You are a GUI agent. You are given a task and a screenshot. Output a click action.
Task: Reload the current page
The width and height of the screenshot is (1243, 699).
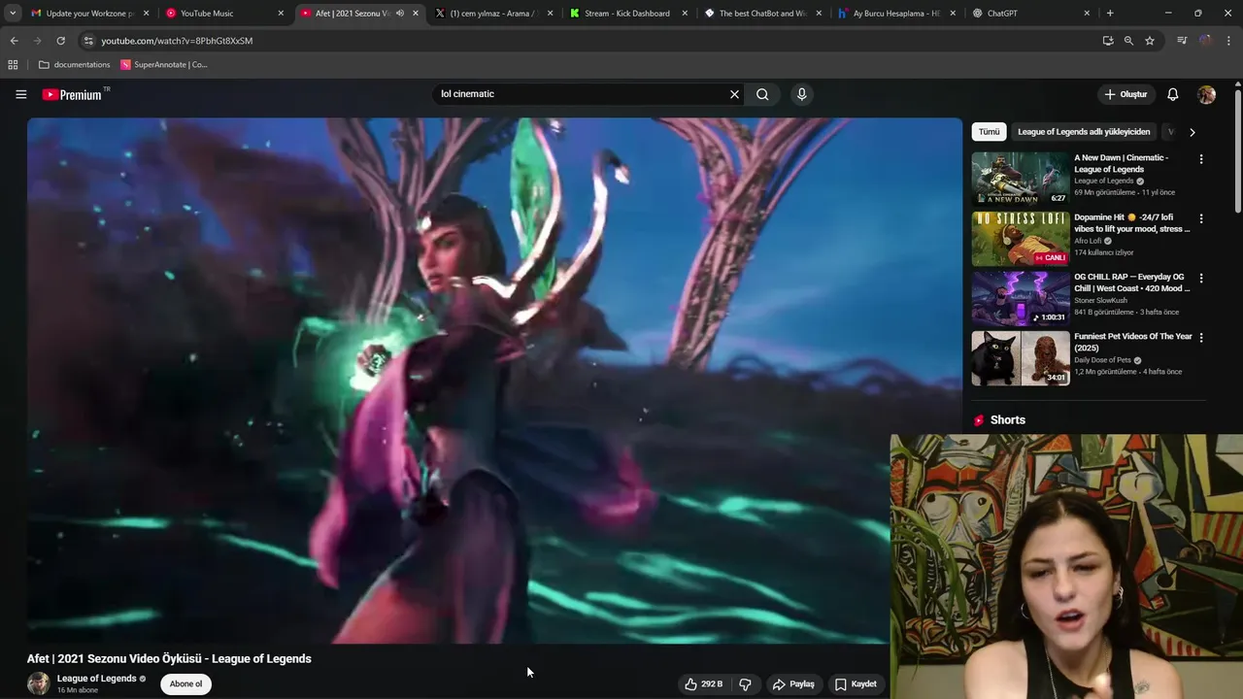[x=60, y=41]
